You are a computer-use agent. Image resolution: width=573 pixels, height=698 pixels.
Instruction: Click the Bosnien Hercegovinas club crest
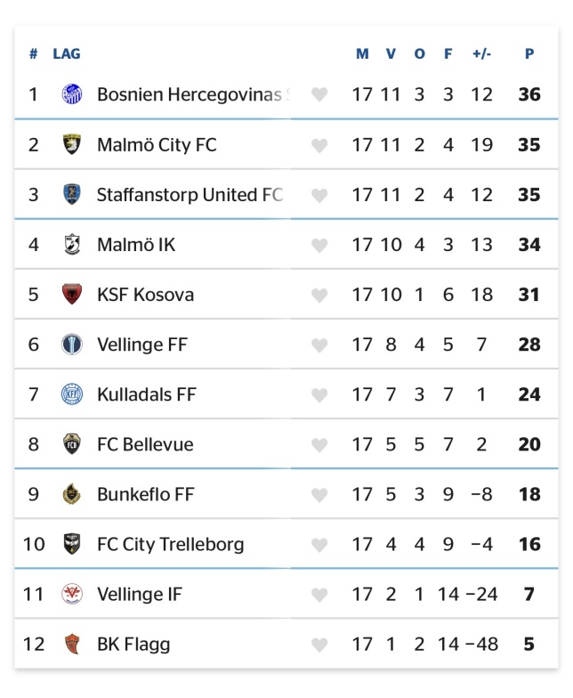72,93
